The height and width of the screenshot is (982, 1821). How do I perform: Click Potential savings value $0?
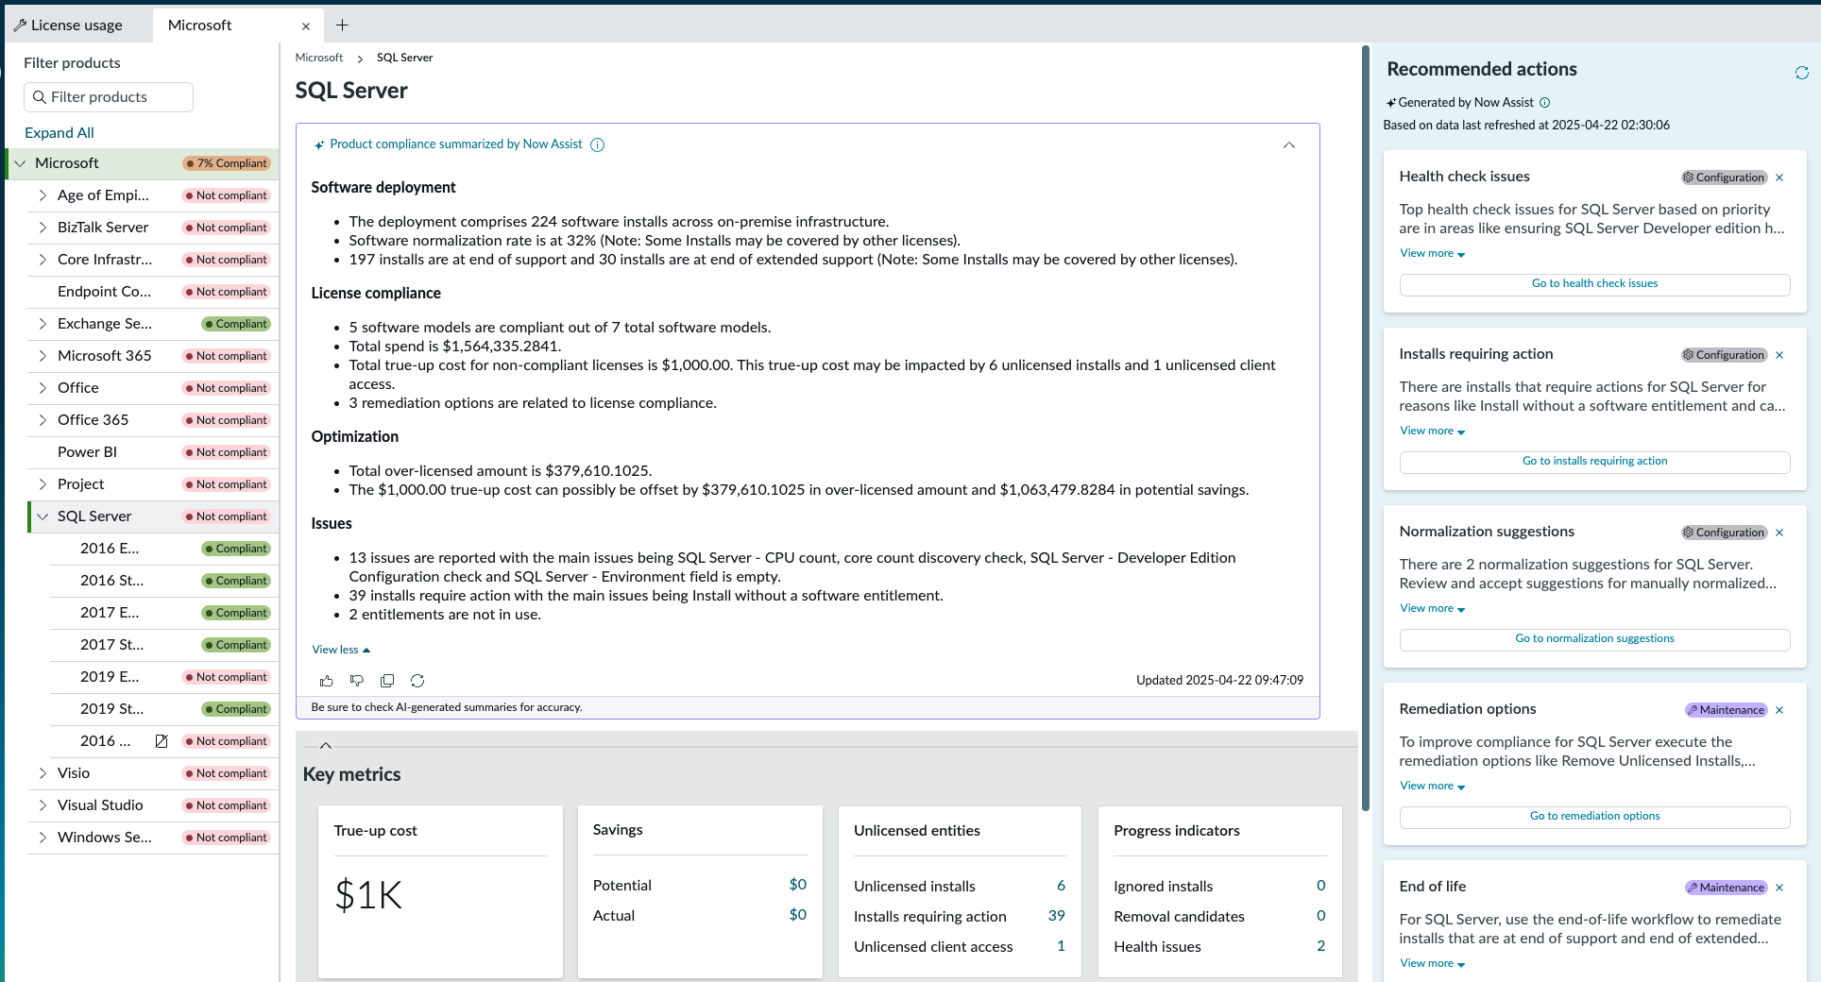pos(797,885)
